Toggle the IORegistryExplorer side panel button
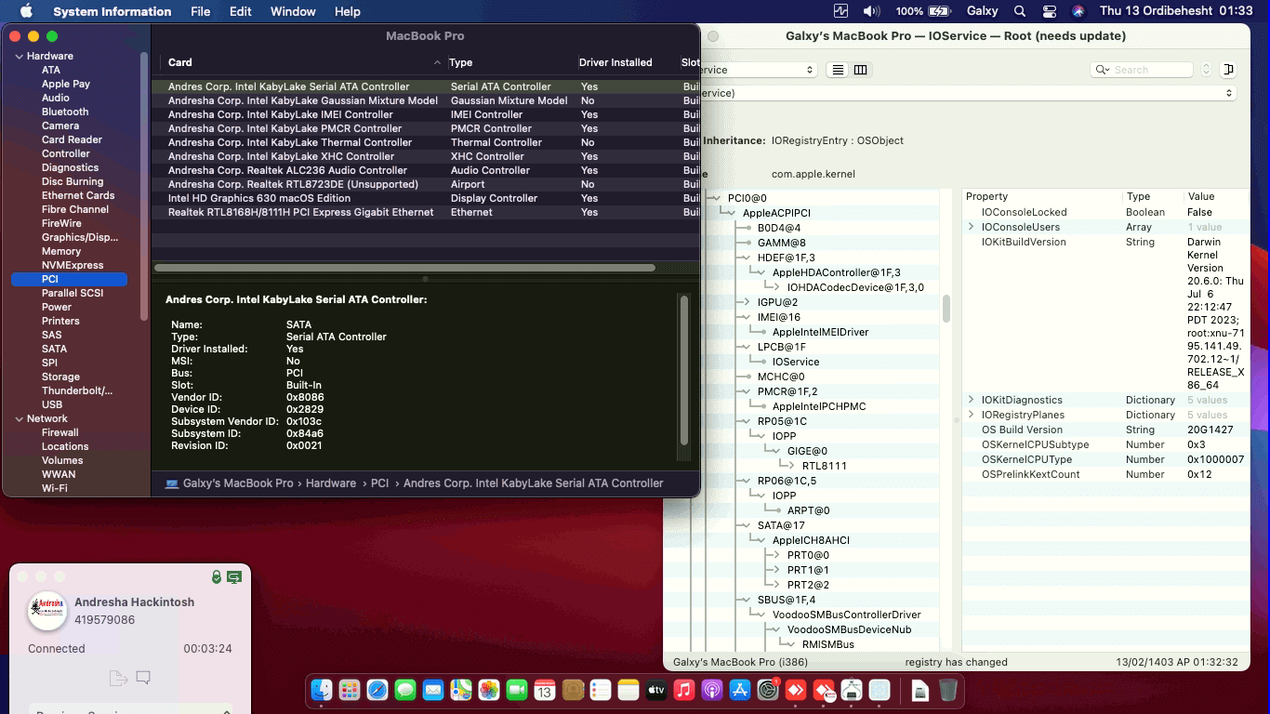This screenshot has height=714, width=1270. [x=1228, y=70]
